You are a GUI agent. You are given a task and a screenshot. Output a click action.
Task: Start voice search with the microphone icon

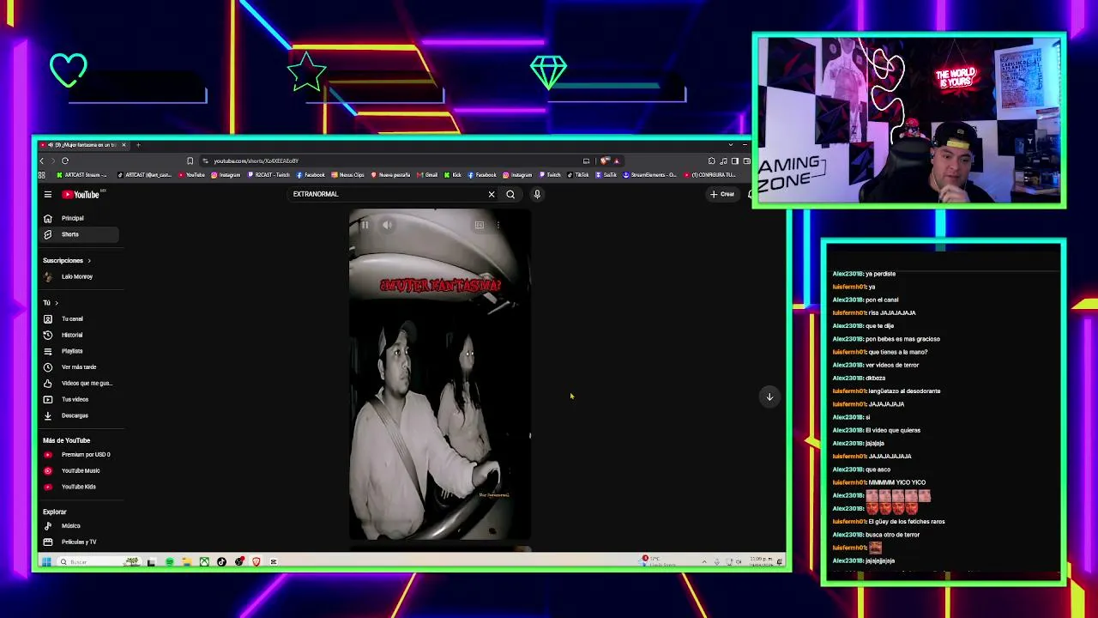tap(537, 194)
